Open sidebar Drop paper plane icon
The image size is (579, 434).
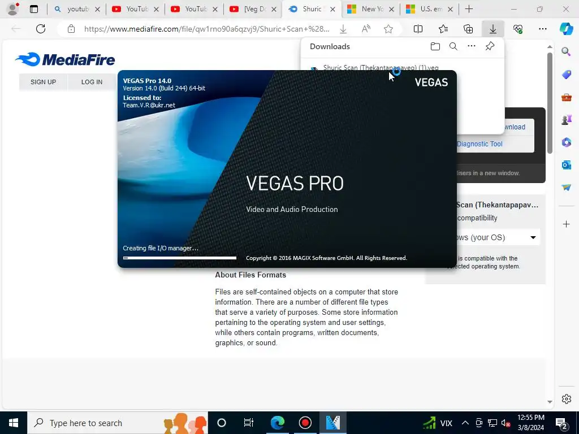coord(566,188)
